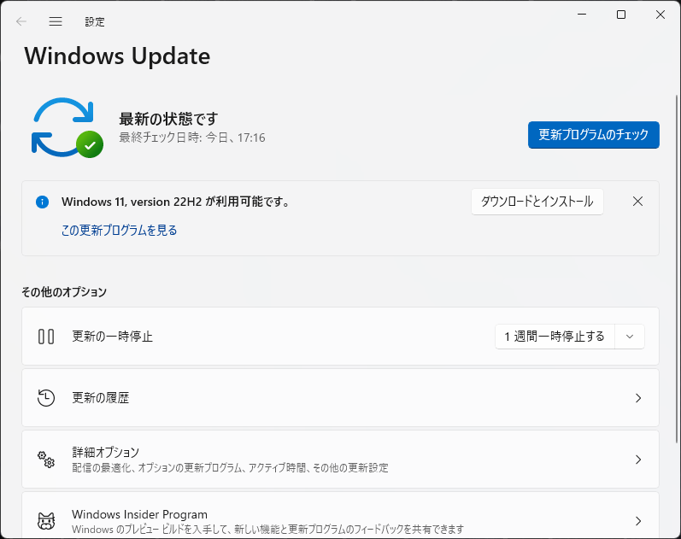Dismiss the Windows 11 22H2 notification
This screenshot has width=681, height=539.
pyautogui.click(x=637, y=202)
